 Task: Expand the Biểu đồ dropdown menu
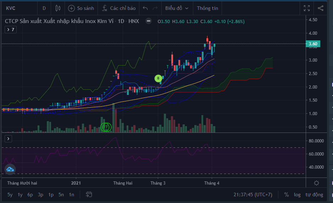(177, 8)
